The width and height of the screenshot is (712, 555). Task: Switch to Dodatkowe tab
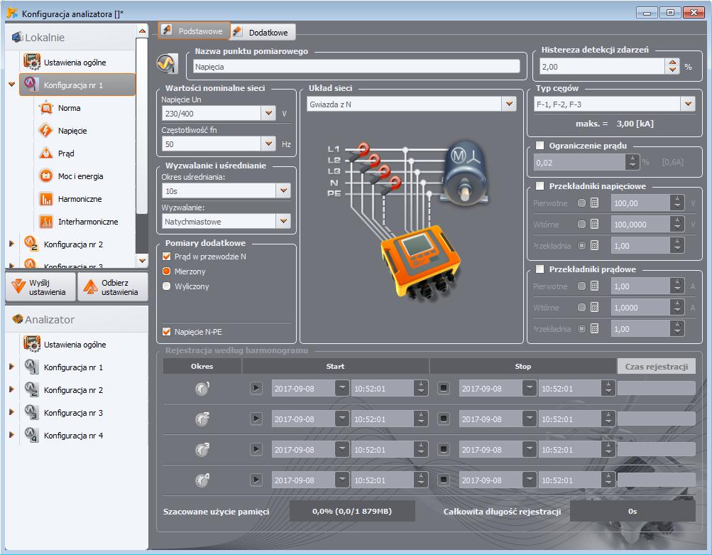[263, 32]
